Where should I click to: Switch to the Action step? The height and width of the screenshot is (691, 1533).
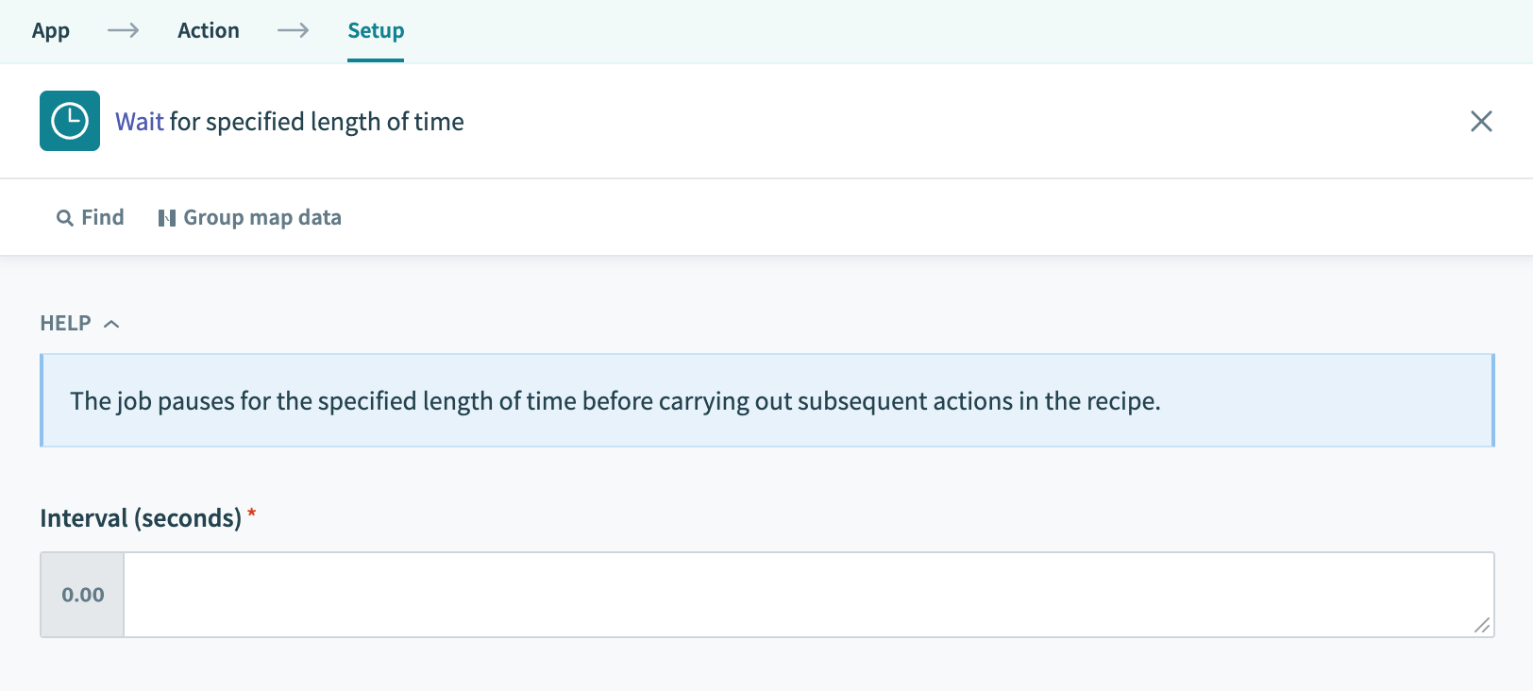click(208, 30)
